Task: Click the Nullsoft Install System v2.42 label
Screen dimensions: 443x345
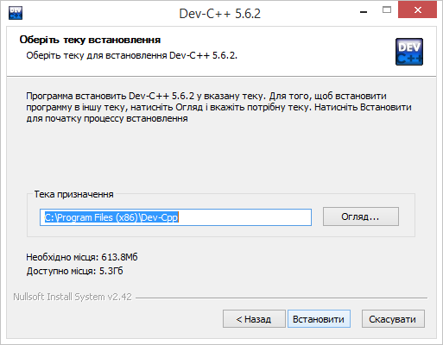Action: [x=73, y=297]
